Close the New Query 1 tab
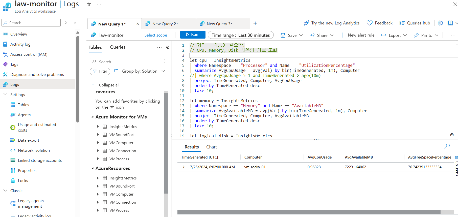The width and height of the screenshot is (458, 217). click(x=138, y=24)
